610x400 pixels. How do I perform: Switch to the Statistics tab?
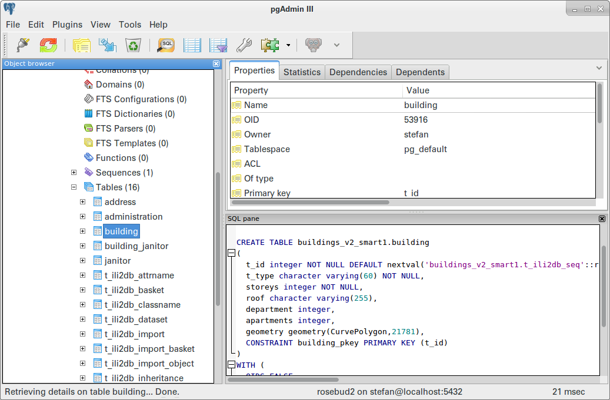302,72
